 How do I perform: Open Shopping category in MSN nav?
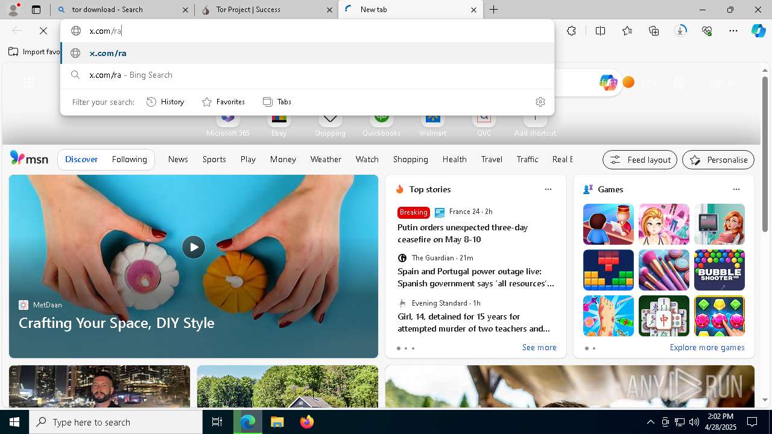click(x=411, y=159)
